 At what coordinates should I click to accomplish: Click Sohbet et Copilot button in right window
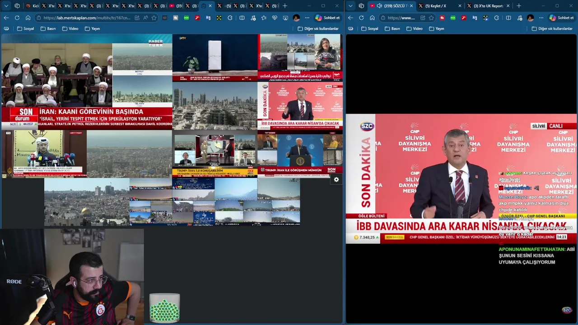pyautogui.click(x=562, y=18)
